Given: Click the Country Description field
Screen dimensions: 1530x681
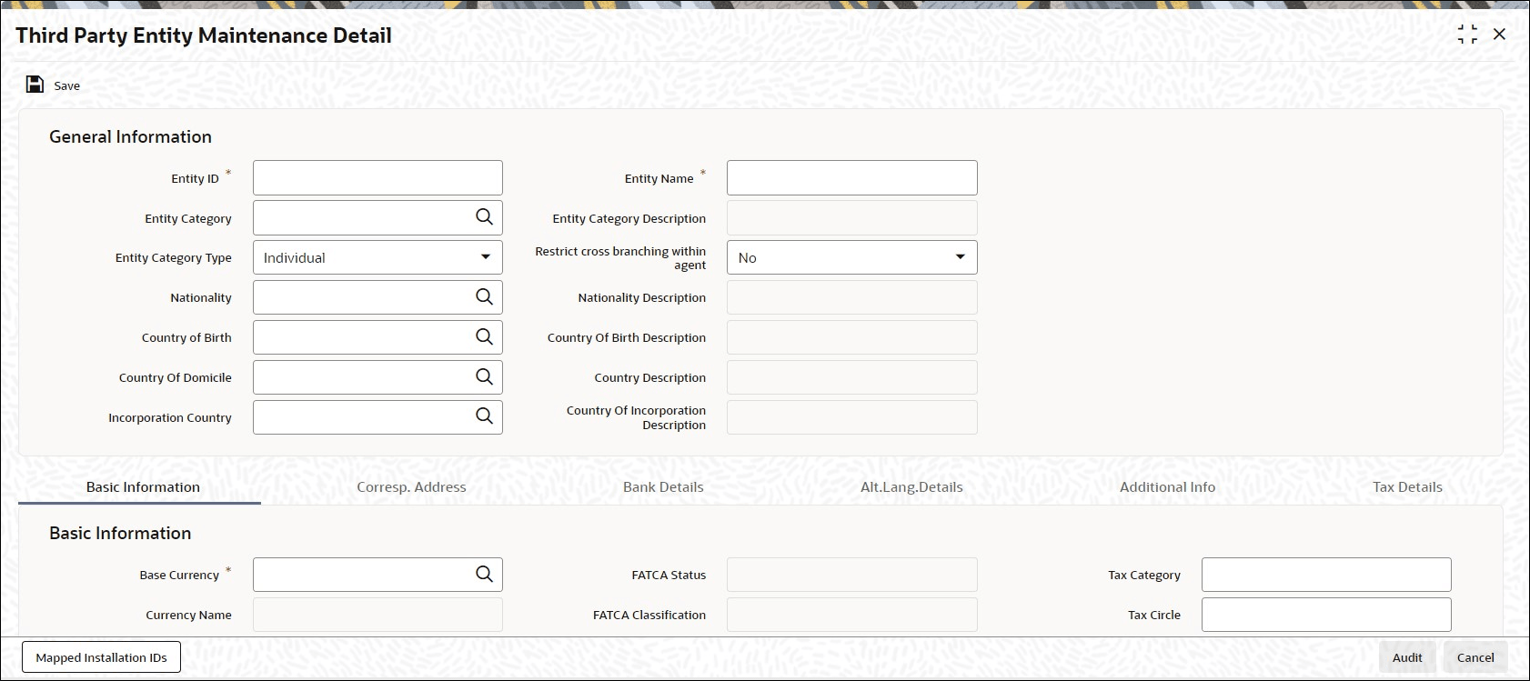Looking at the screenshot, I should click(851, 377).
